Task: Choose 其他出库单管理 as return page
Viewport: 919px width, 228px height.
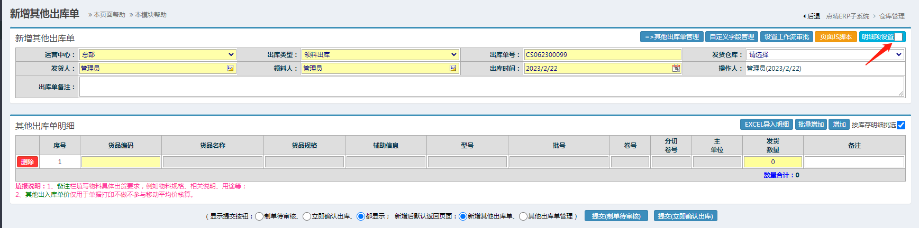Action: coord(523,216)
